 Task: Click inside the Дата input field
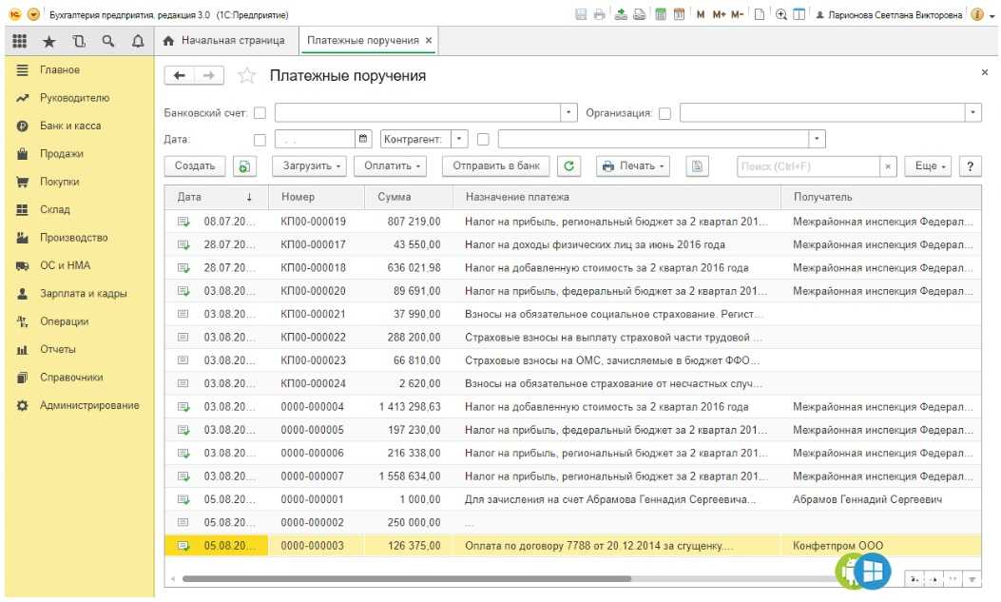pos(315,139)
